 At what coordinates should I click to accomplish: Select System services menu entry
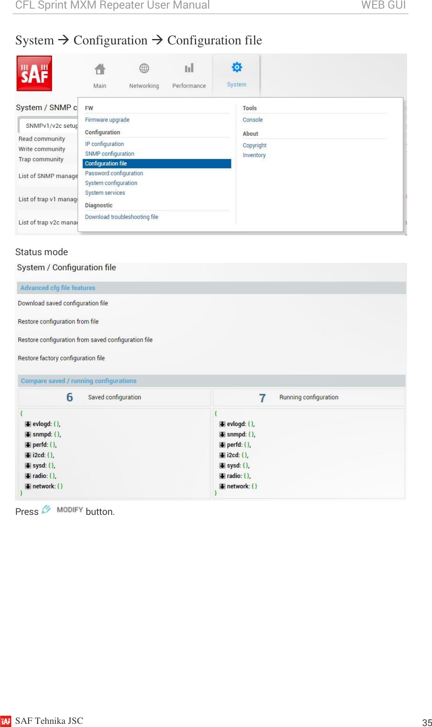point(105,193)
